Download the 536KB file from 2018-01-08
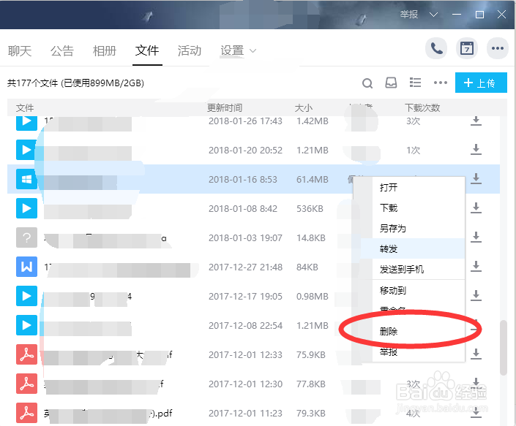 [x=476, y=208]
